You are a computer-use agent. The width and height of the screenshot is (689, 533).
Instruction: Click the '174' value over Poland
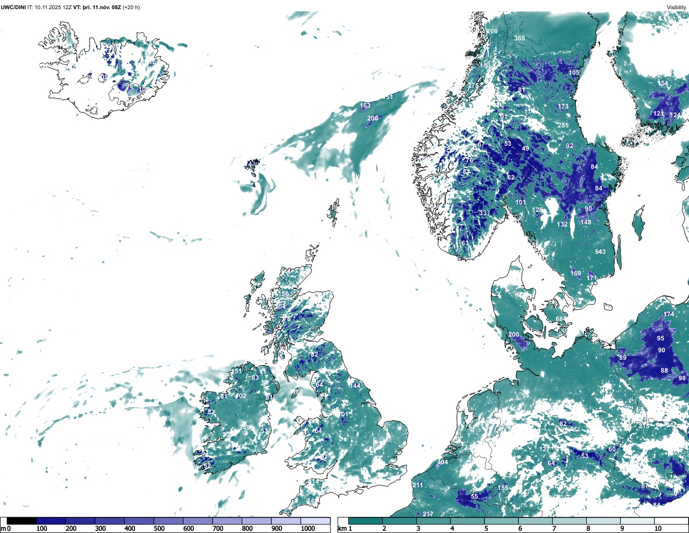(669, 314)
